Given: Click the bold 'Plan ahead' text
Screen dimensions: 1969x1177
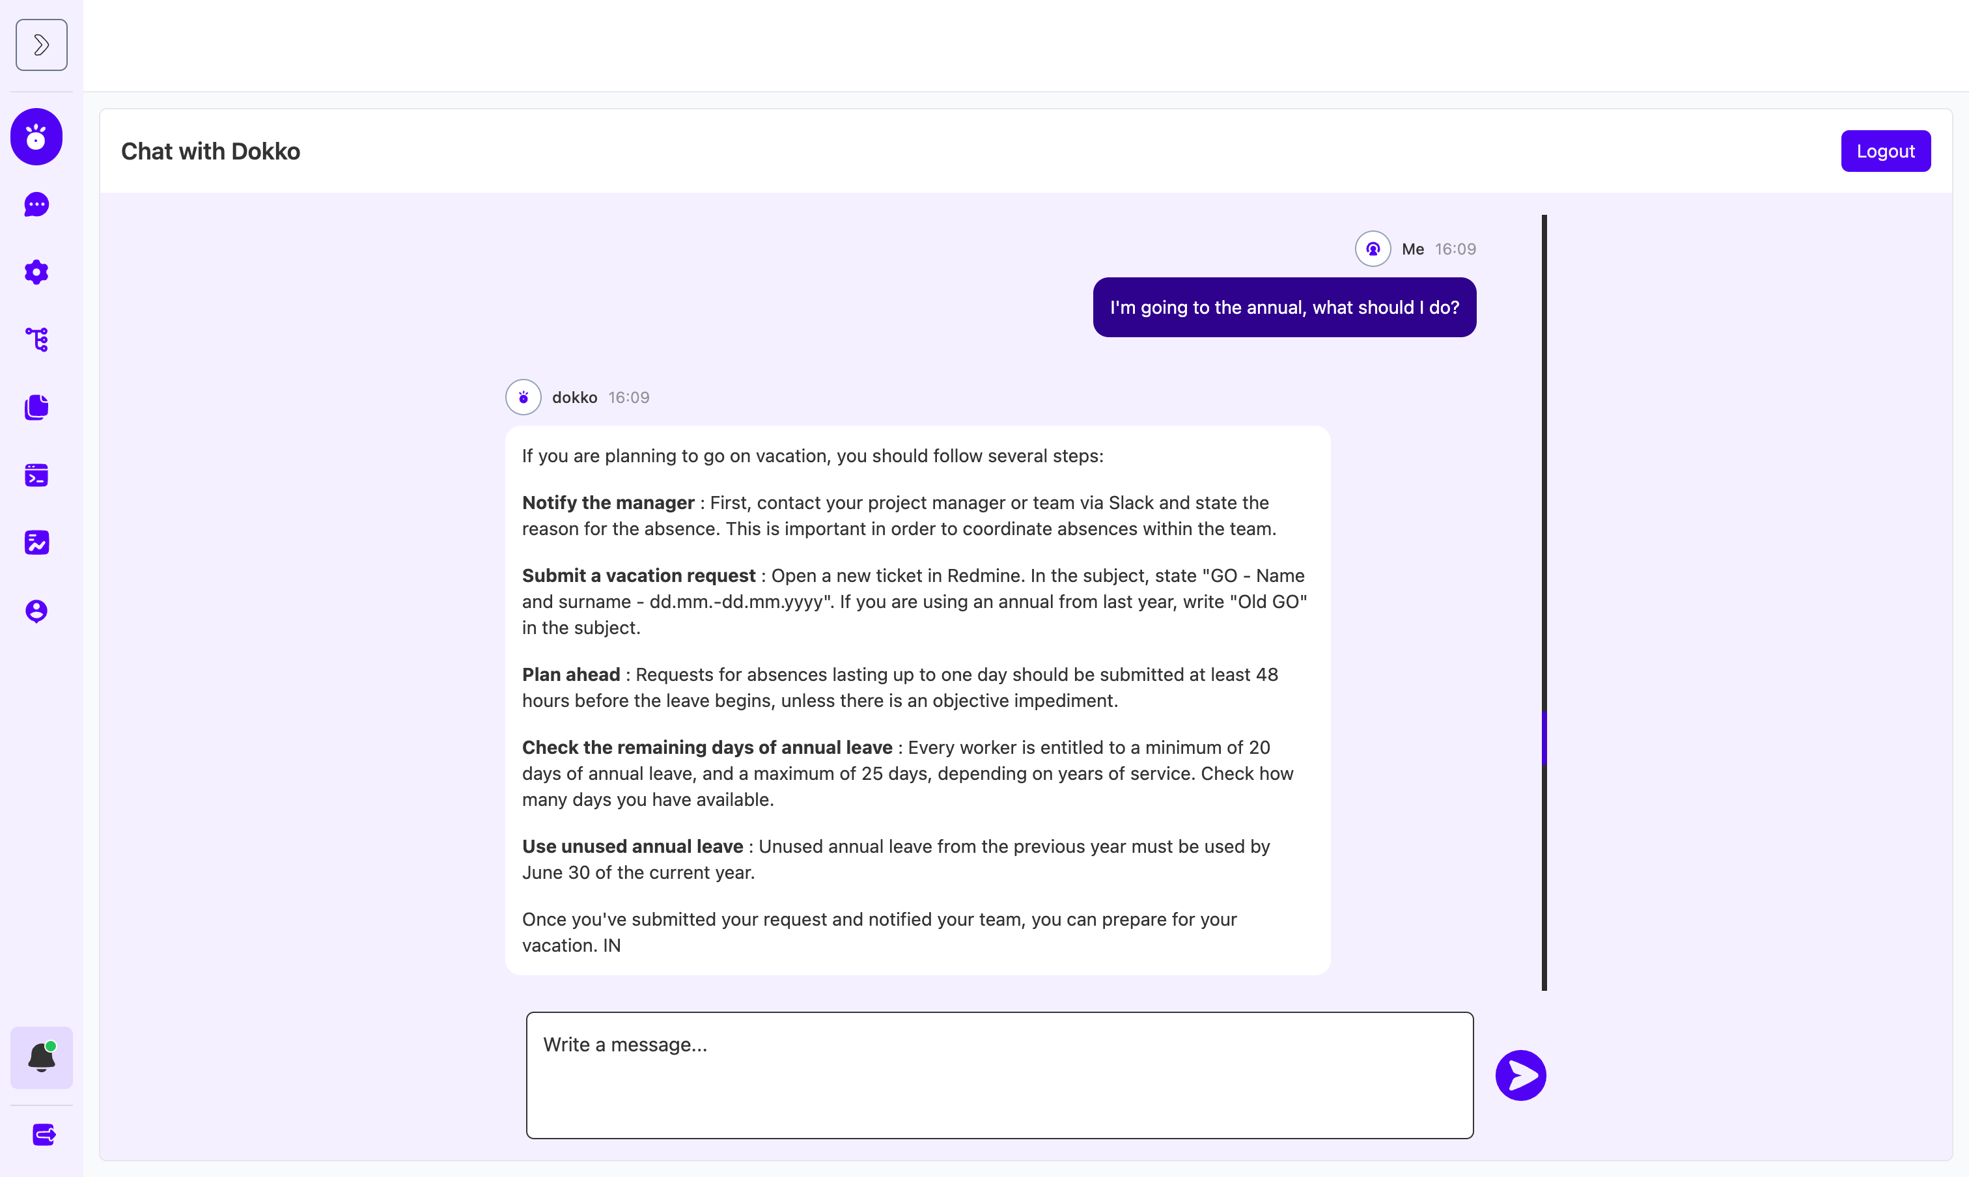Looking at the screenshot, I should tap(570, 675).
